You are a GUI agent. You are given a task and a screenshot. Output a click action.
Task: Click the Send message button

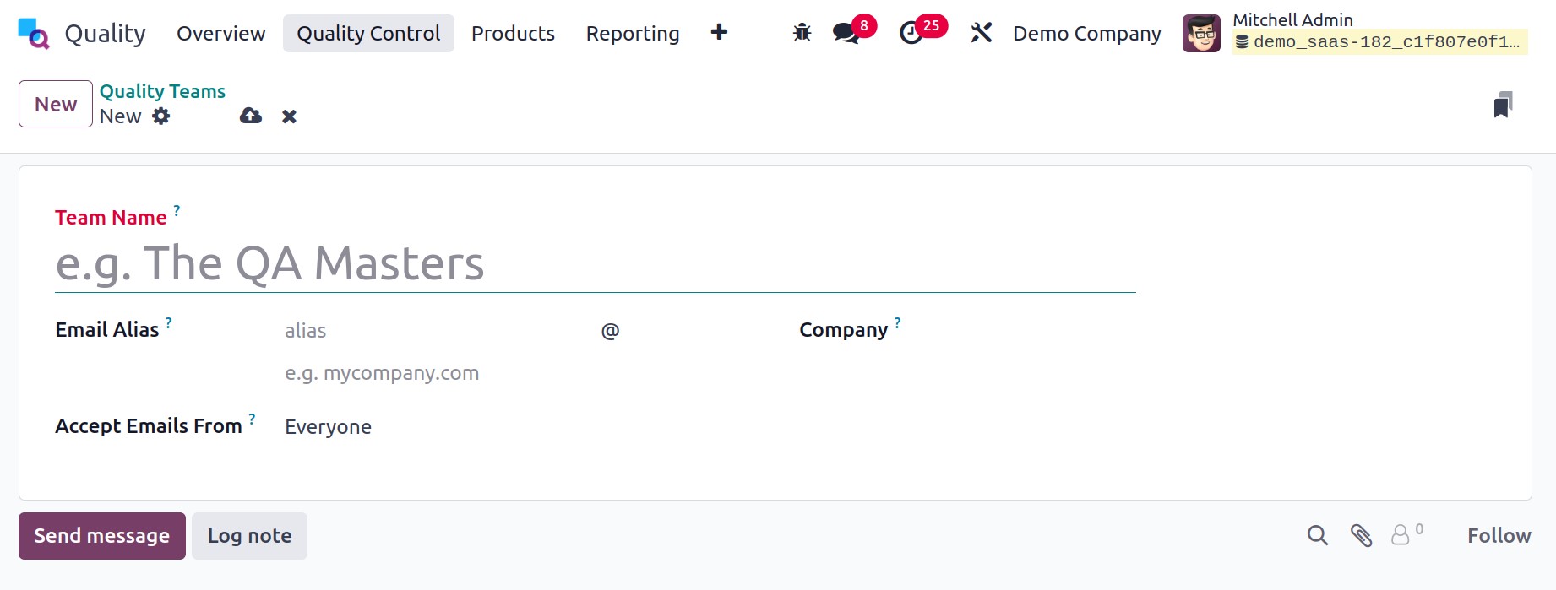point(102,536)
